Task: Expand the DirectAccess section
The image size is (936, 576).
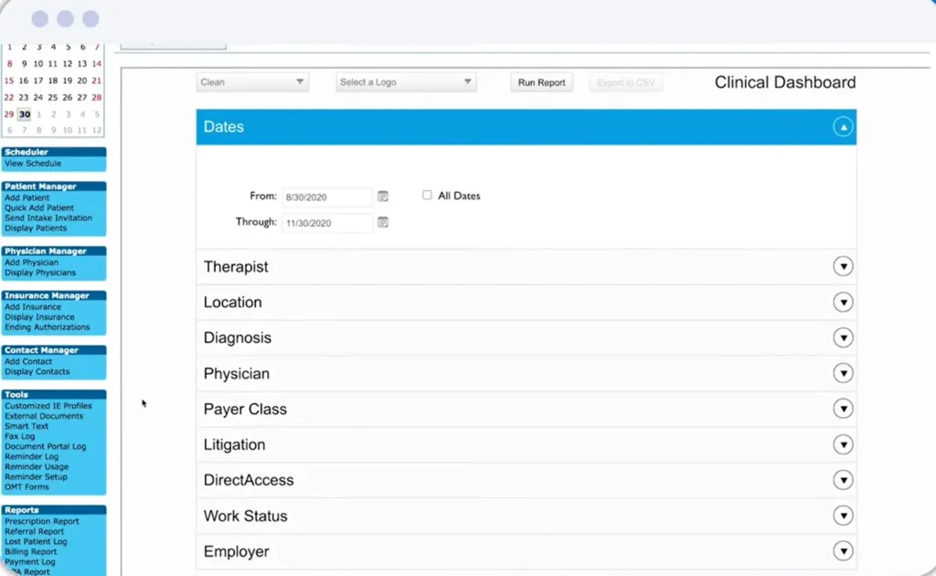Action: [x=843, y=480]
